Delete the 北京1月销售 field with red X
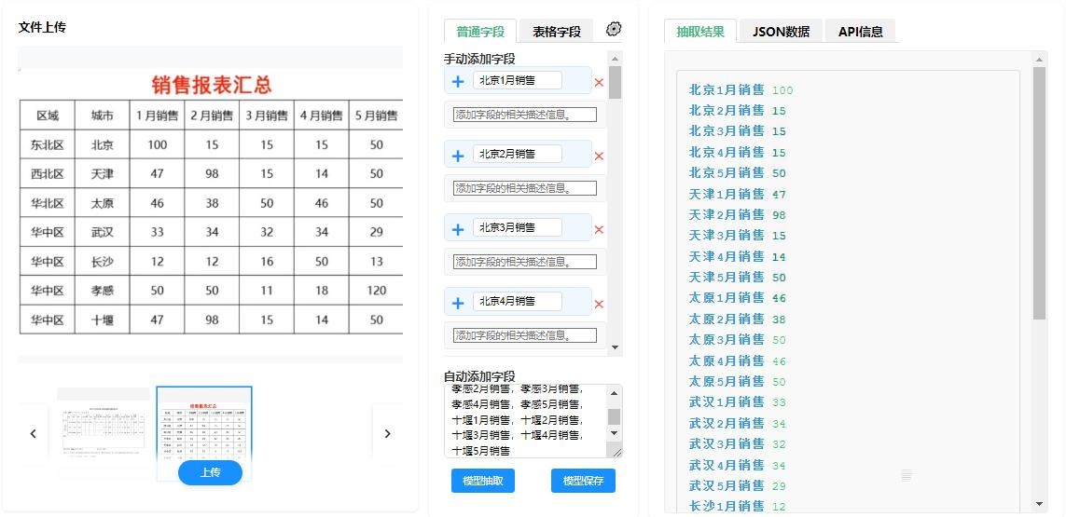 (599, 83)
